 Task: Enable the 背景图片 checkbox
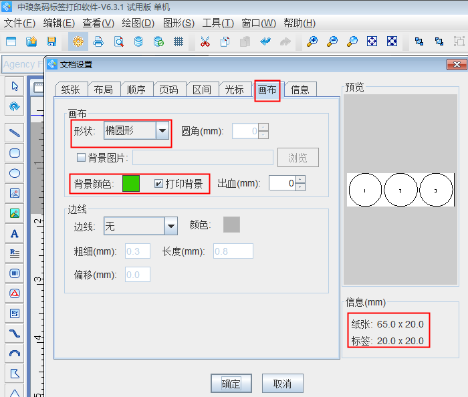tap(82, 158)
